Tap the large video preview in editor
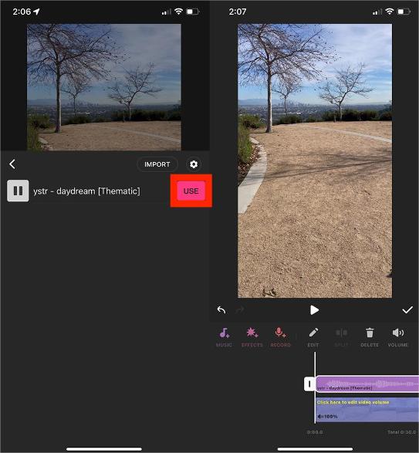 315,161
